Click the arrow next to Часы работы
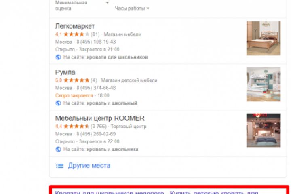 point(148,8)
